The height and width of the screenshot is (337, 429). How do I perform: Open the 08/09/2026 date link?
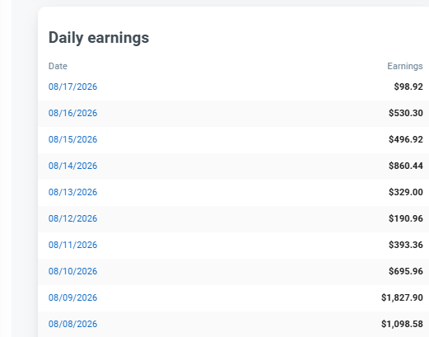[72, 297]
